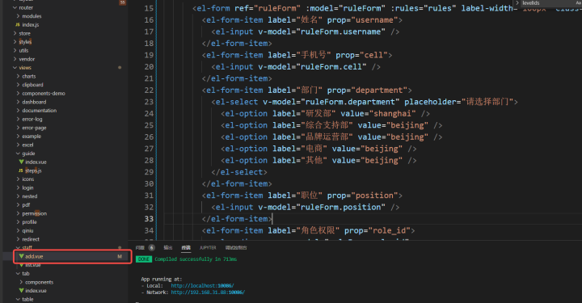Collapse the guide folder chevron
Image resolution: width=582 pixels, height=303 pixels.
pyautogui.click(x=18, y=154)
